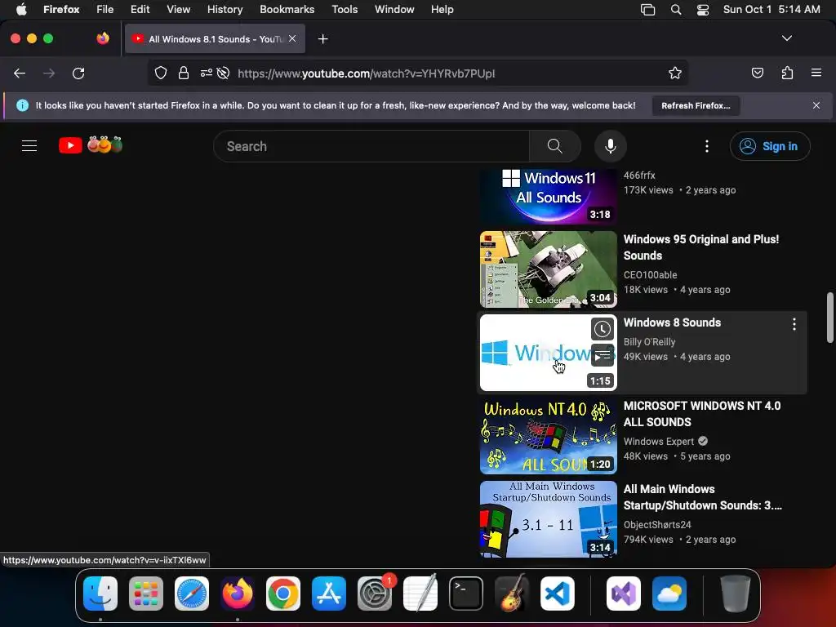Open Finder from the dock
The width and height of the screenshot is (836, 627).
click(x=100, y=594)
